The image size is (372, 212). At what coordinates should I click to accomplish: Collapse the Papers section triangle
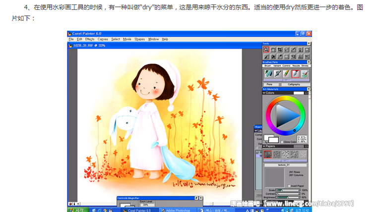click(x=264, y=146)
